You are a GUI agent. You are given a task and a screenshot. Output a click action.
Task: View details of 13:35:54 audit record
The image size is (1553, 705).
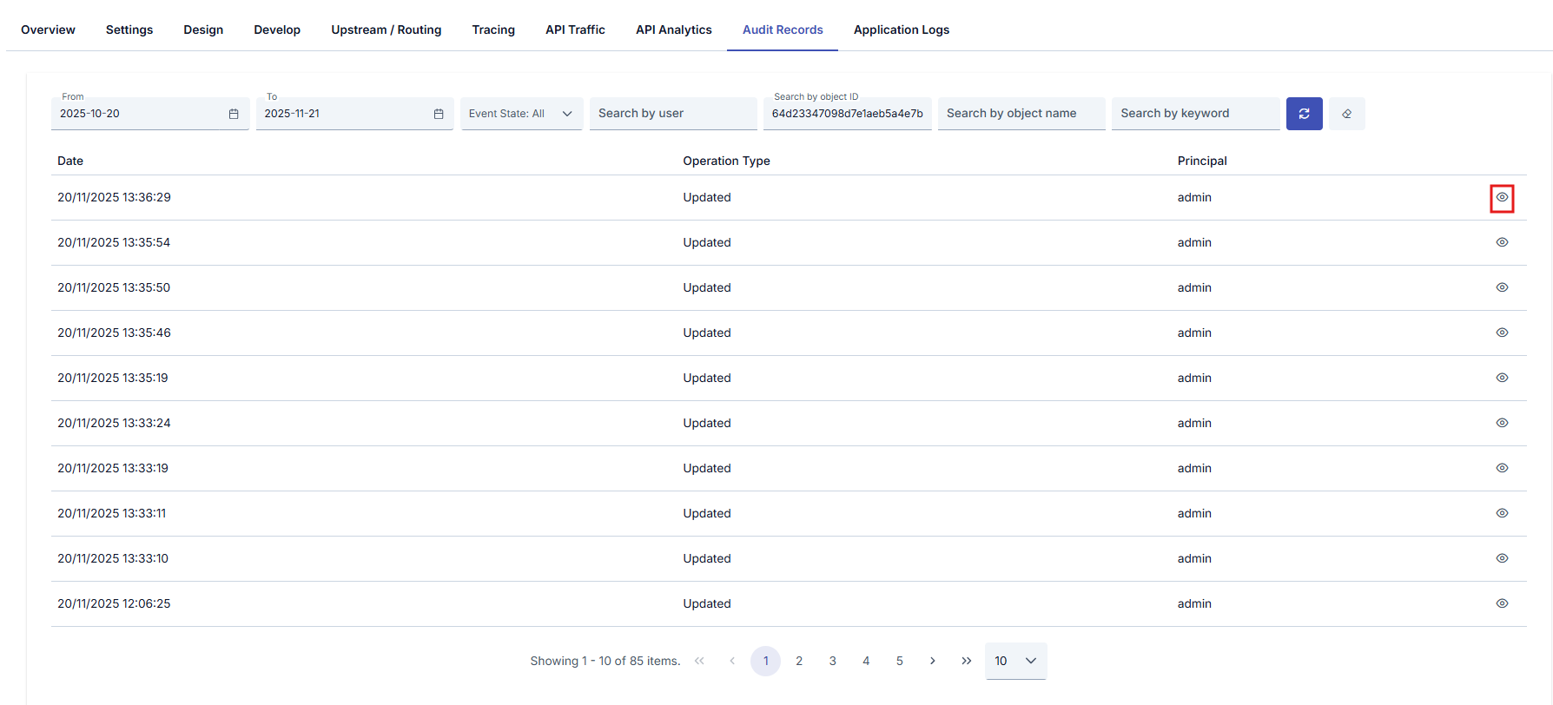coord(1502,242)
